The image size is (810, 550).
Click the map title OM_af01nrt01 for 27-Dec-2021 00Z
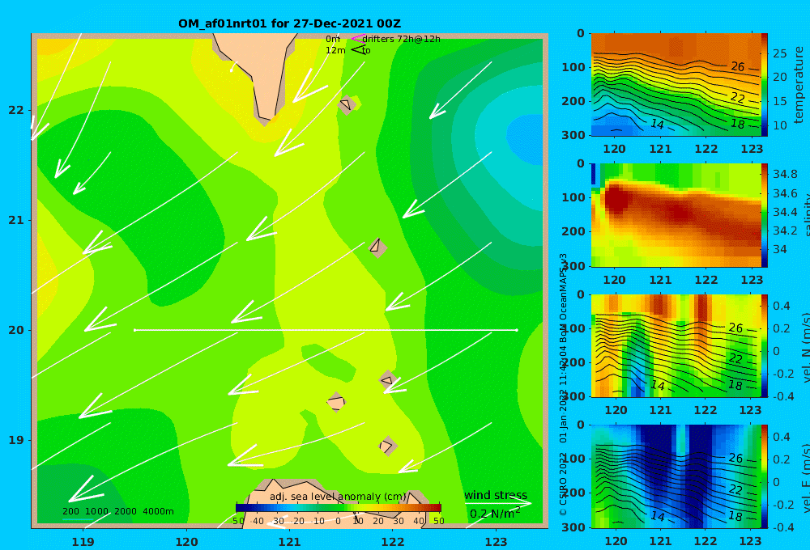(x=289, y=23)
